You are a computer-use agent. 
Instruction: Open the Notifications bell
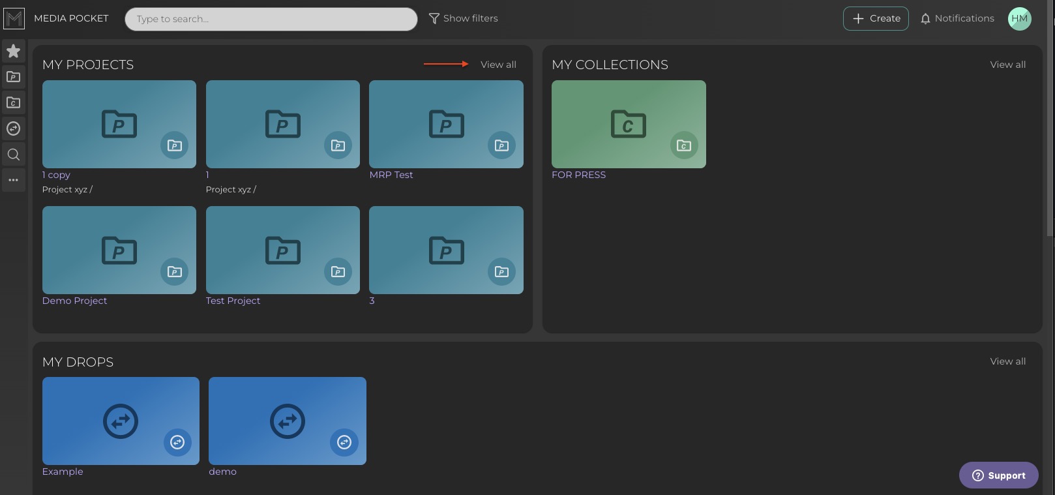[957, 18]
